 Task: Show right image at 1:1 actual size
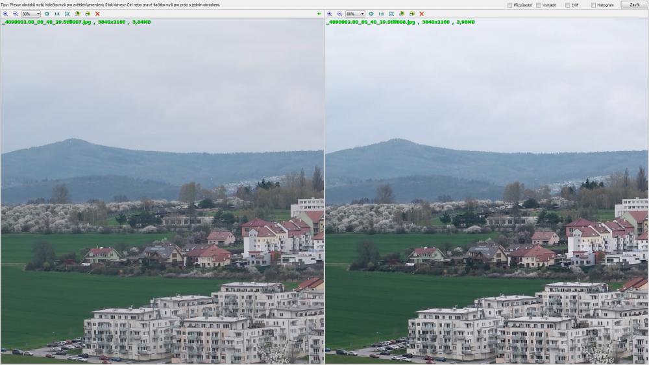pos(381,14)
